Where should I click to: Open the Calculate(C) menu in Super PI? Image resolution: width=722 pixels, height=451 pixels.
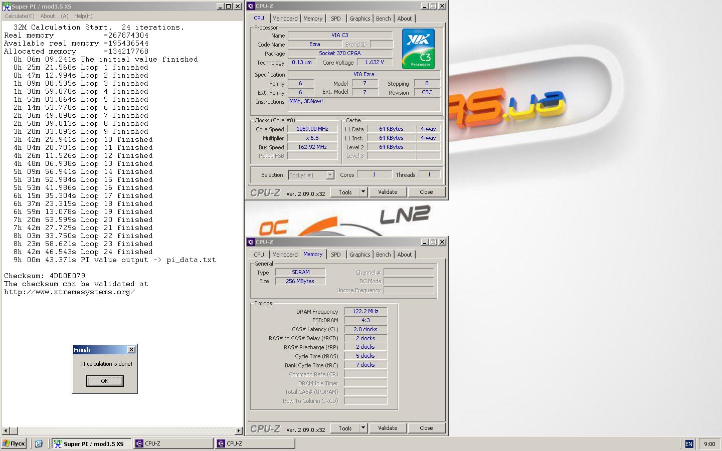click(20, 16)
